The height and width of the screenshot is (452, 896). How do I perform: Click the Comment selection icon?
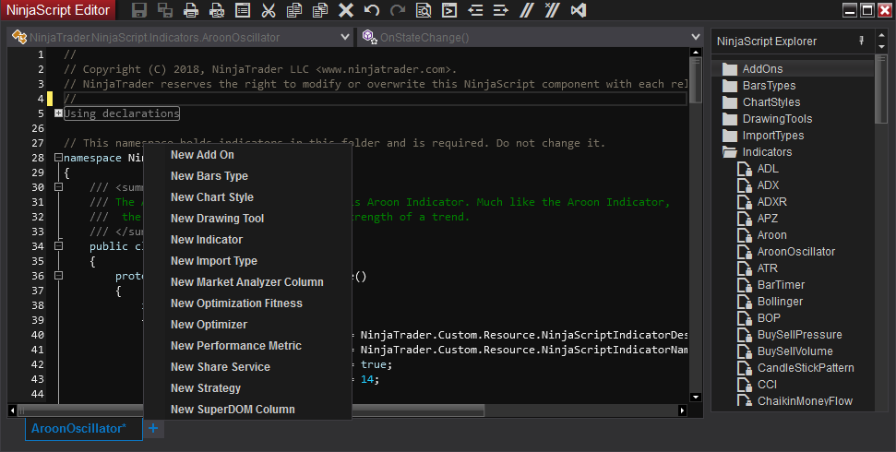(x=526, y=10)
